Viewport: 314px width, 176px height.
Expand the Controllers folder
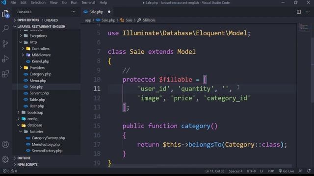(x=40, y=49)
